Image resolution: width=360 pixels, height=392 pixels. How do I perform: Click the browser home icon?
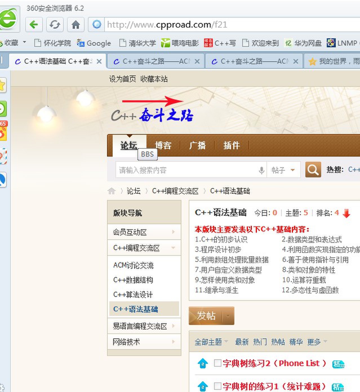75,24
